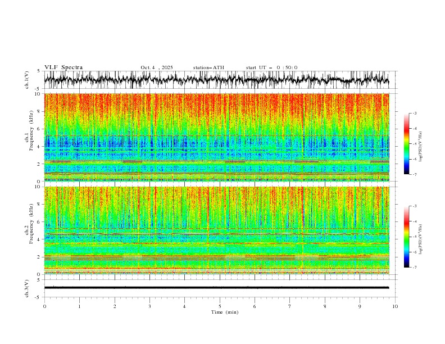This screenshot has height=344, width=445.
Task: Click the 'start UT = 0 : 50: 0' label
Action: 271,67
